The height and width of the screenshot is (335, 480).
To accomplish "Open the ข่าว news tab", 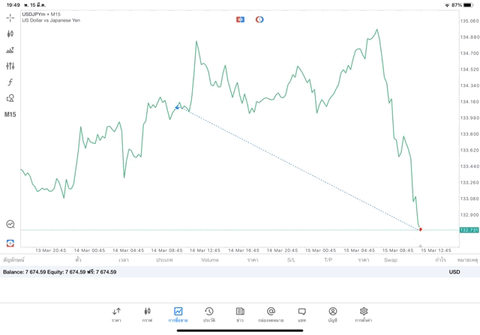I will point(240,315).
